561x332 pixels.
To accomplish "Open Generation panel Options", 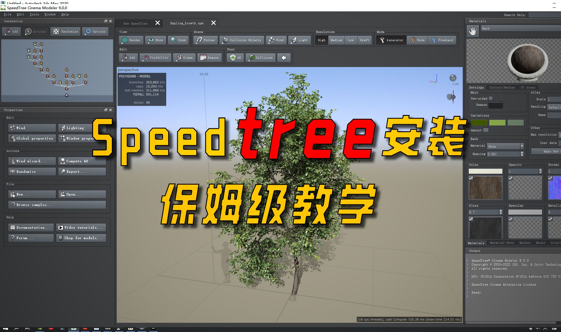I will point(95,31).
